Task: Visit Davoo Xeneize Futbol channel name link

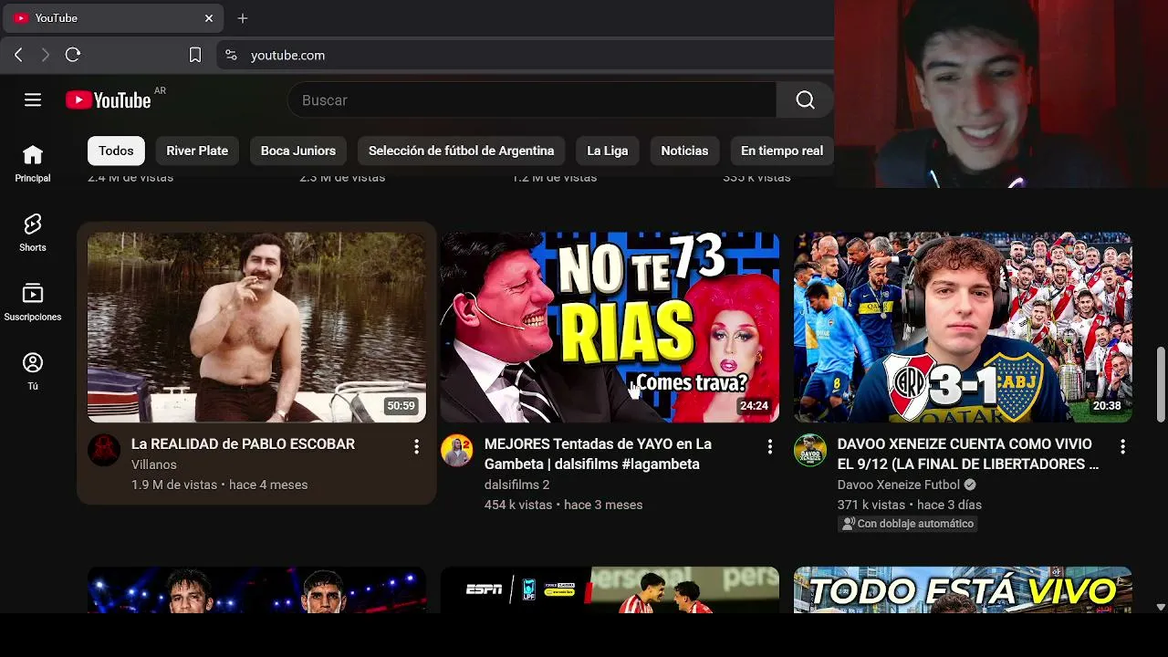Action: (899, 485)
